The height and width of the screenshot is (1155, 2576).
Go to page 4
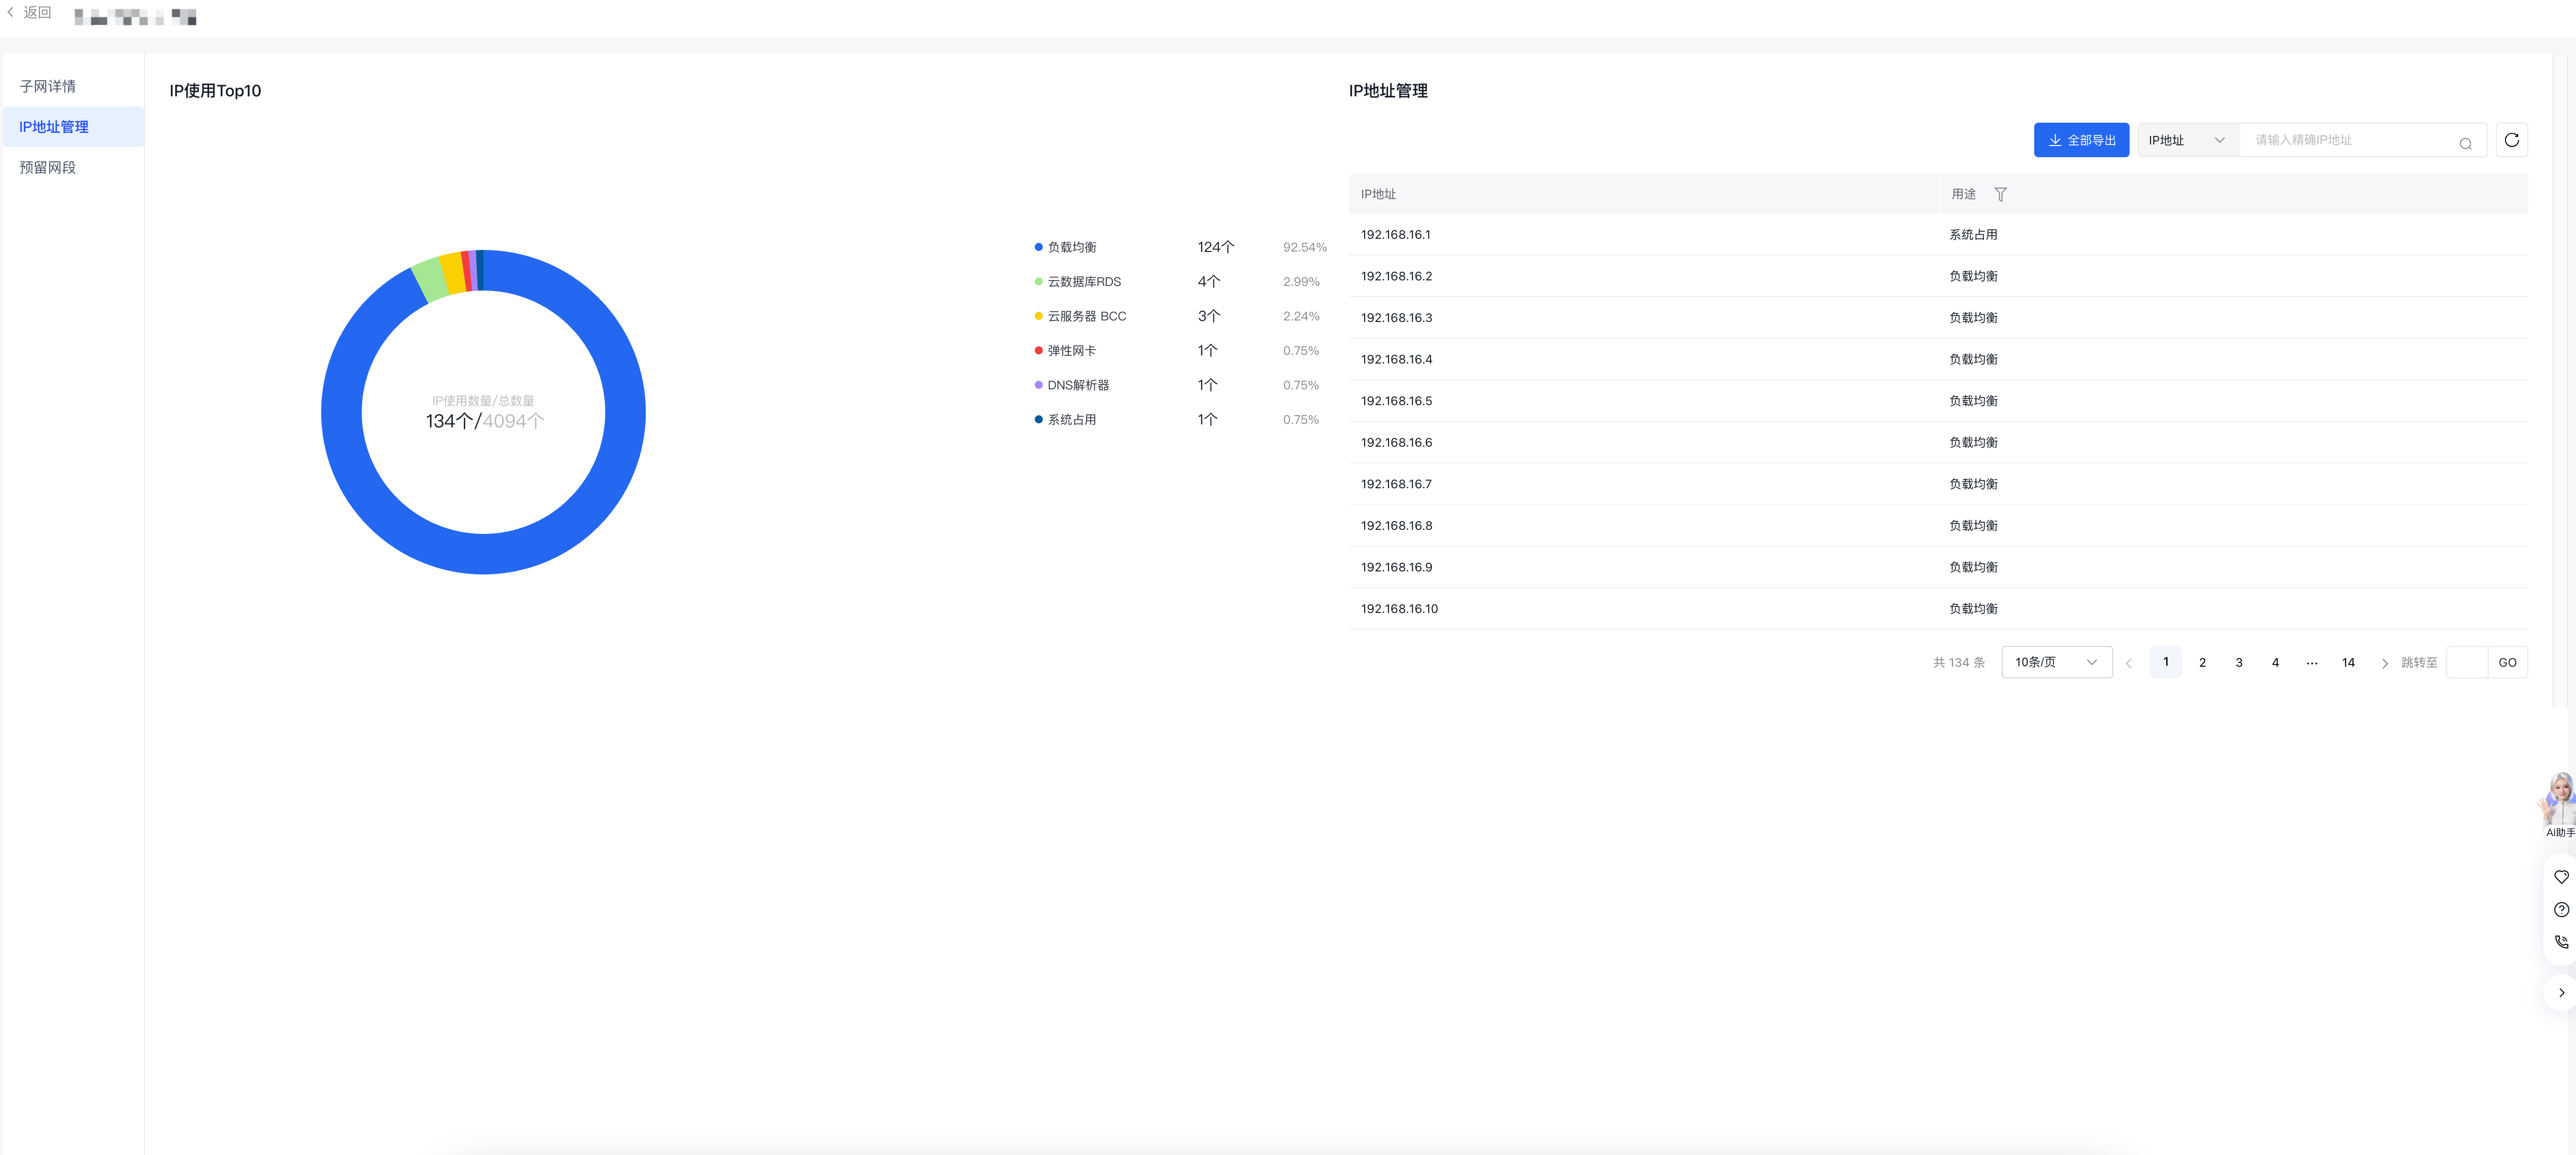2275,662
